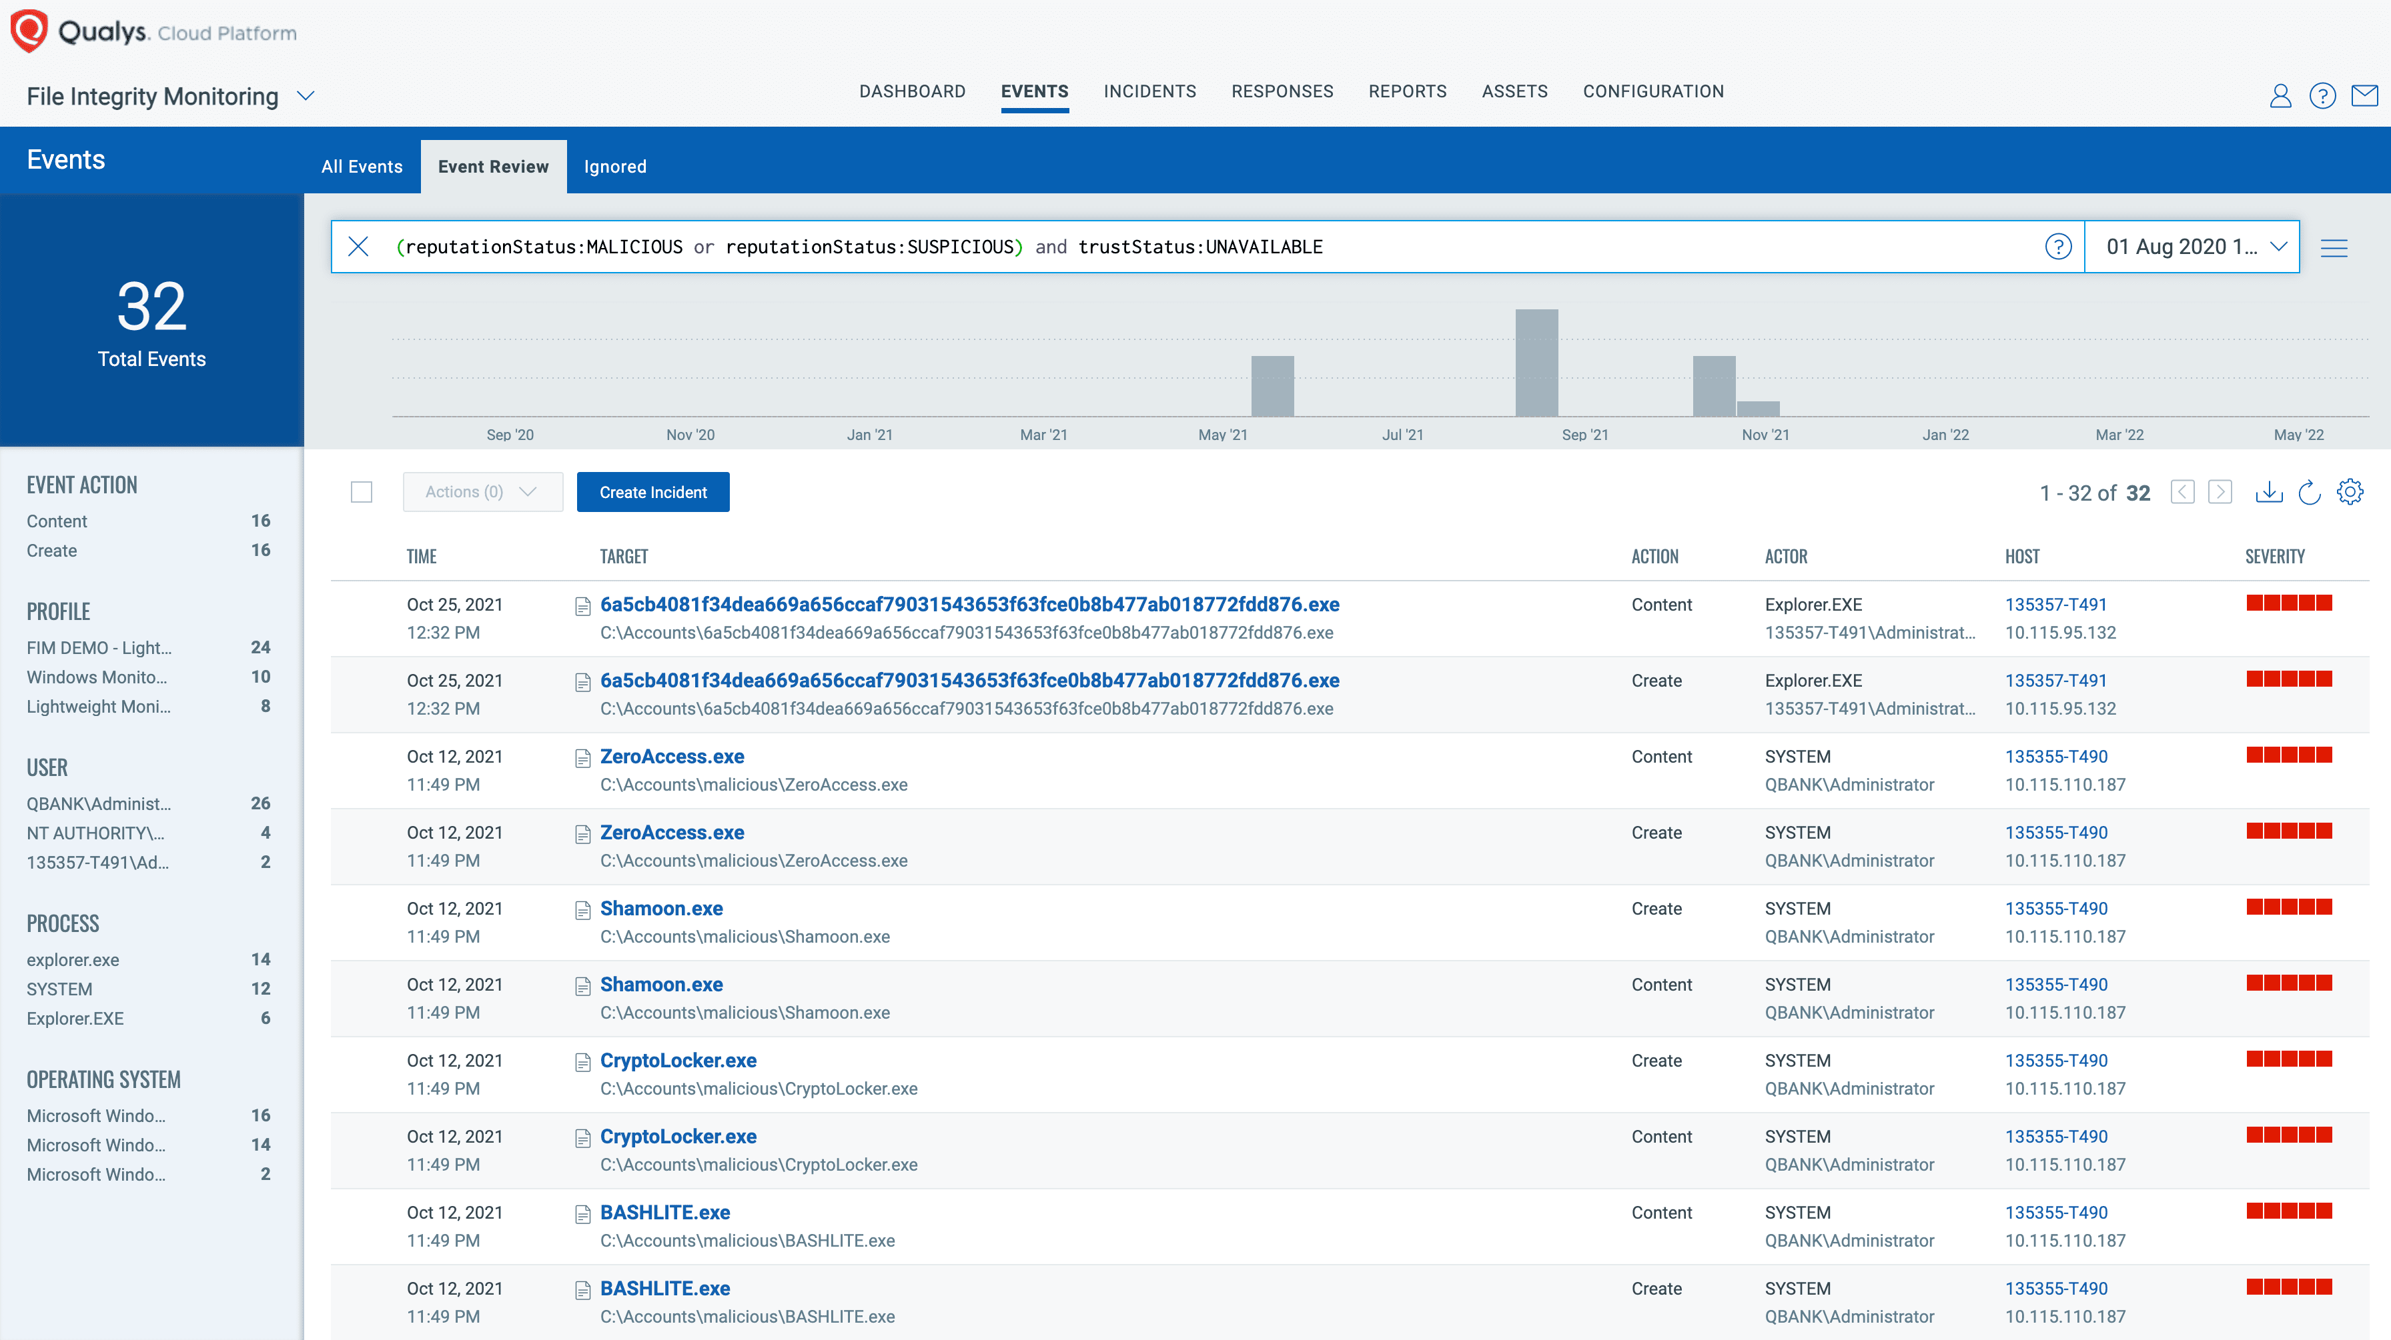Open host 135355-T490 in ZeroAccess Content row
Viewport: 2391px width, 1340px height.
click(x=2056, y=757)
